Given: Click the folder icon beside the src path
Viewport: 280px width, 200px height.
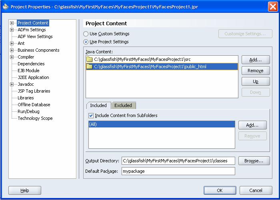Looking at the screenshot, I should click(x=90, y=60).
